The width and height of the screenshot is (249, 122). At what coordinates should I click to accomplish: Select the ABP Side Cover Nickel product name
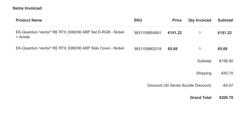[70, 48]
